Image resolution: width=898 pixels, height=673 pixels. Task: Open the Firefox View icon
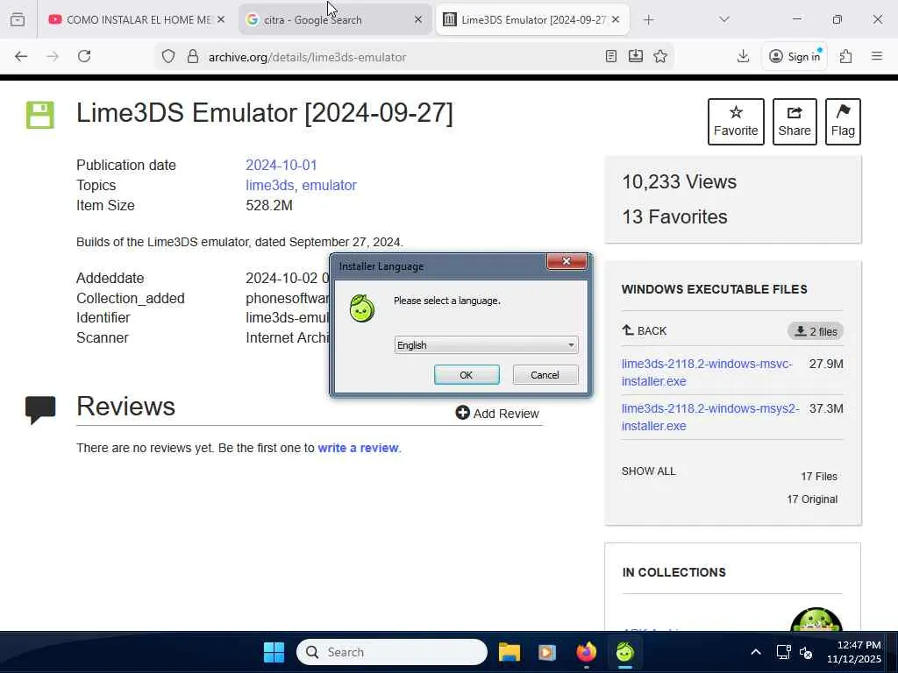(x=18, y=19)
